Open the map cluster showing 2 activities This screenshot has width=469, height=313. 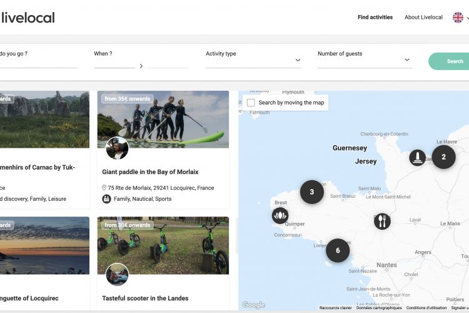(443, 157)
